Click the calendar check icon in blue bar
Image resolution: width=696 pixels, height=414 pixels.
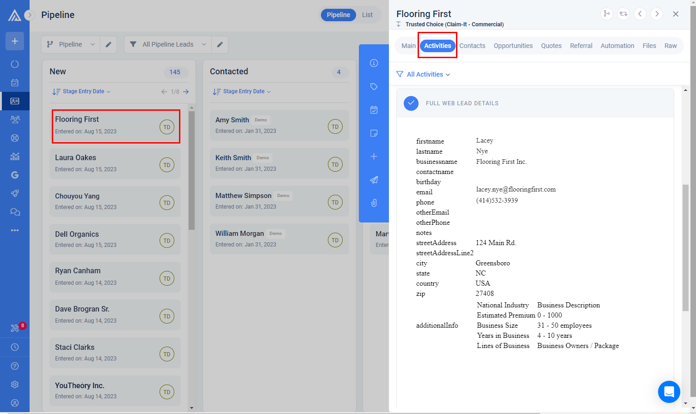click(374, 110)
